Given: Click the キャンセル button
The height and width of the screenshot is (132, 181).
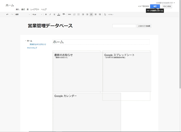Looking at the screenshot, I should [167, 6].
